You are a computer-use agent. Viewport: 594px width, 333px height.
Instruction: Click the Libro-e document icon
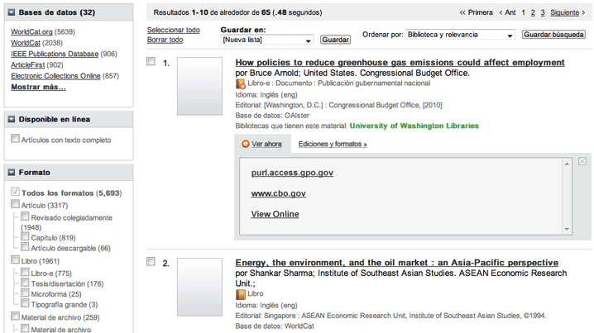point(241,83)
